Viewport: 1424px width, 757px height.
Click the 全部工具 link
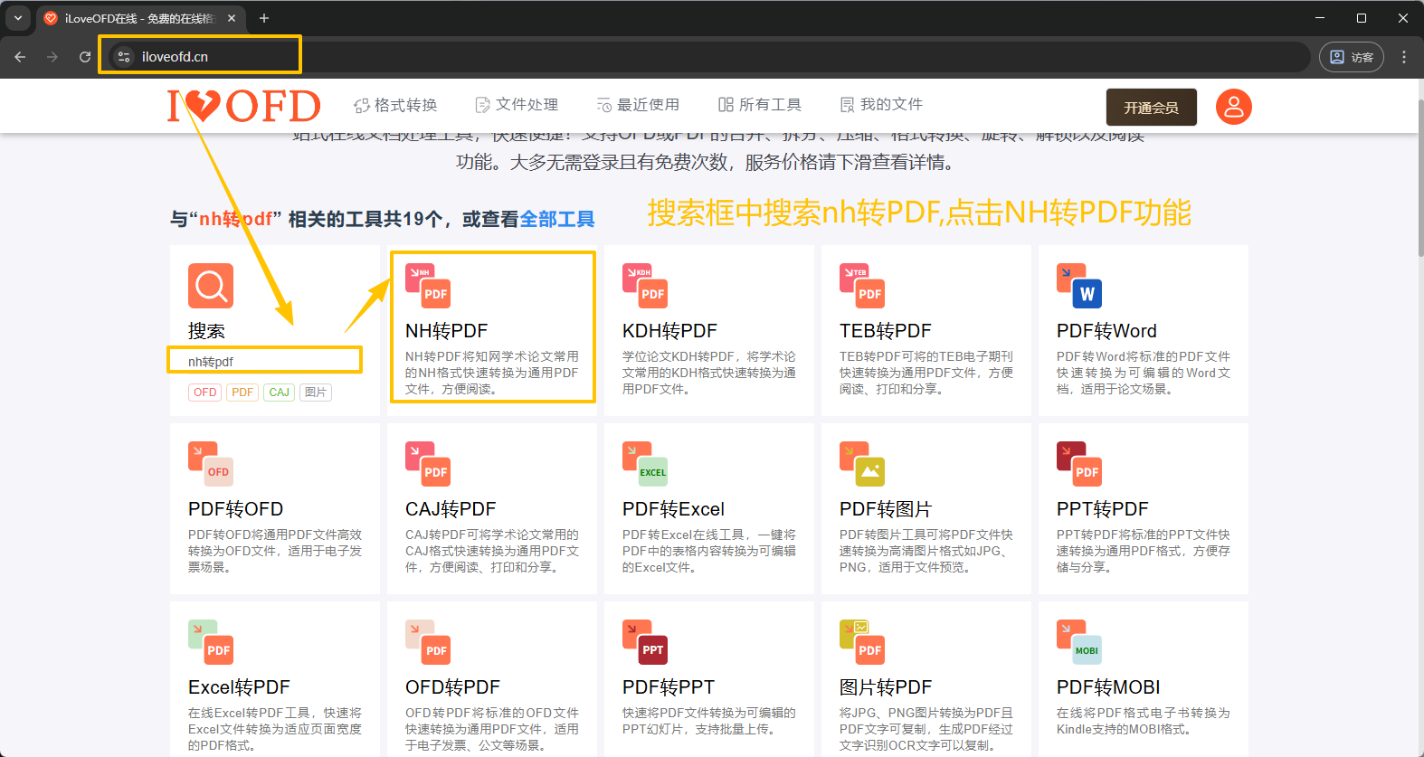[557, 219]
